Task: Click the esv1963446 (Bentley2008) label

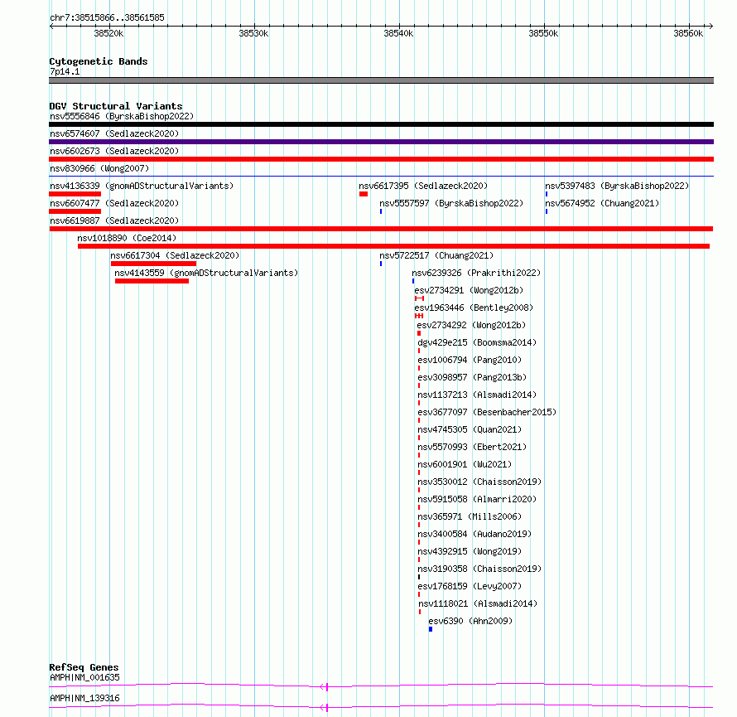Action: [x=474, y=308]
